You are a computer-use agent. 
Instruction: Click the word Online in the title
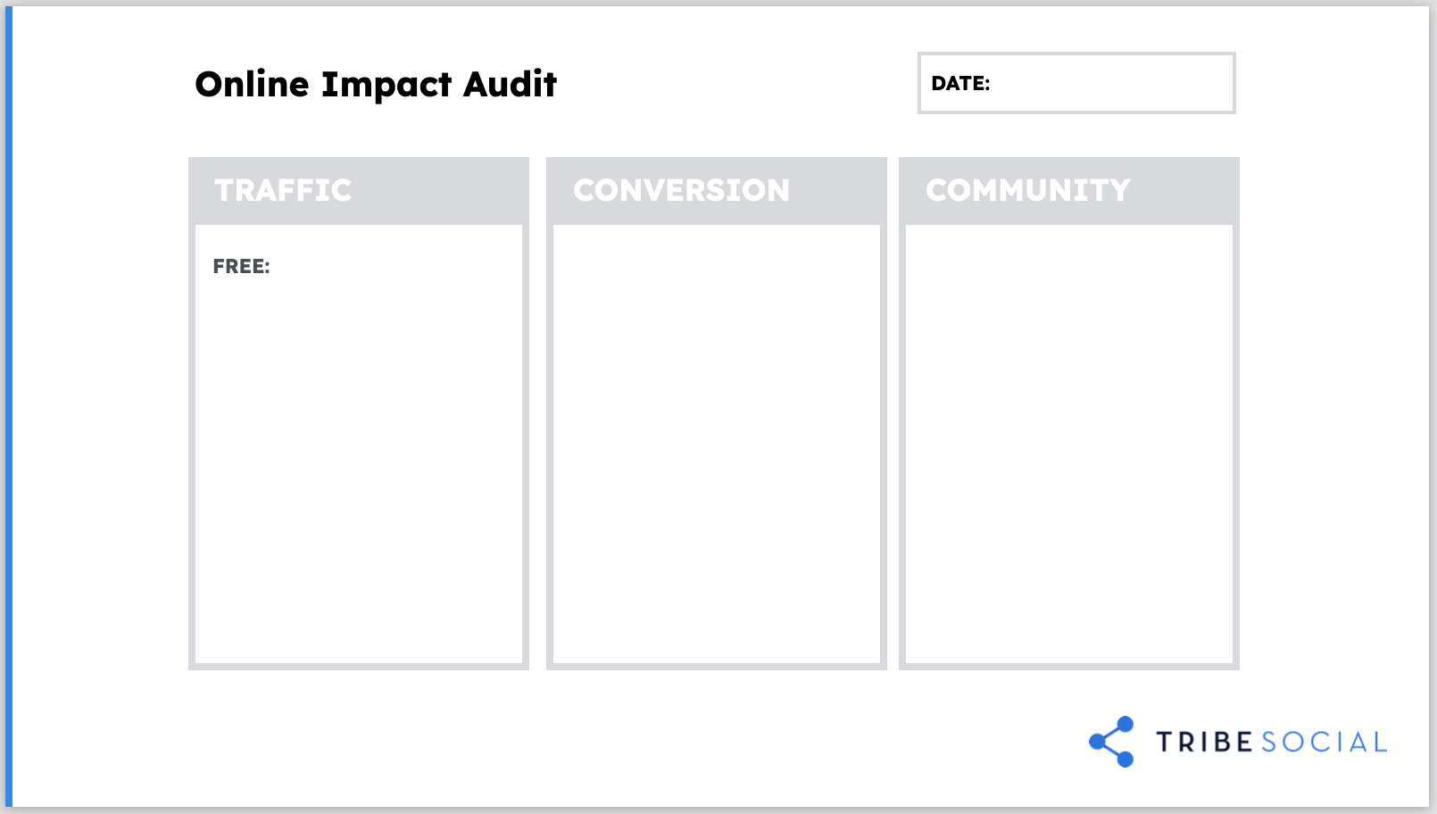(x=252, y=84)
